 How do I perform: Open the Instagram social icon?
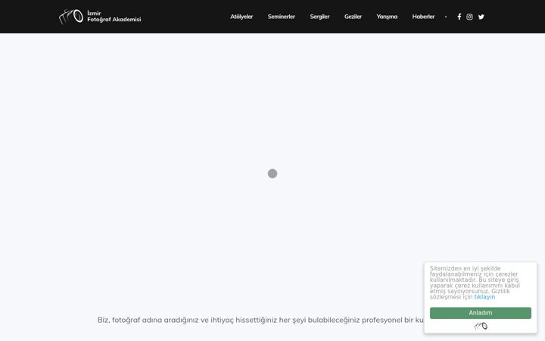pos(469,17)
